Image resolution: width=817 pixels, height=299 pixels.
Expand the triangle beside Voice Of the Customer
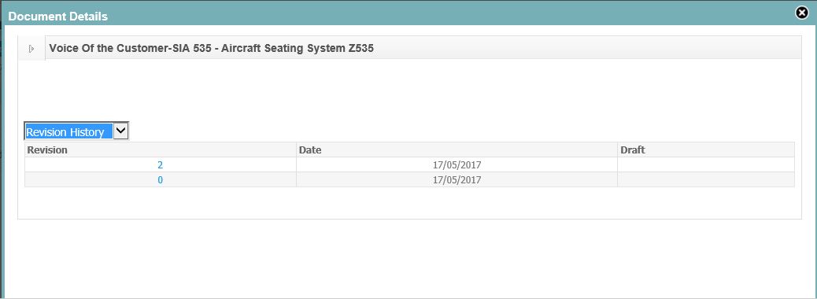point(31,49)
